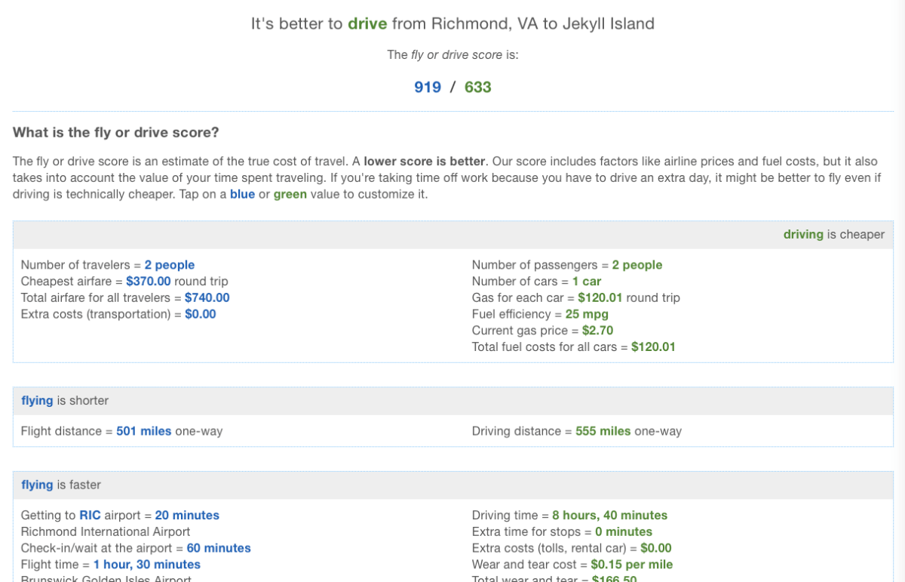Edit the 8 hours, 40 minutes driving time
Image resolution: width=905 pixels, height=582 pixels.
pos(609,516)
